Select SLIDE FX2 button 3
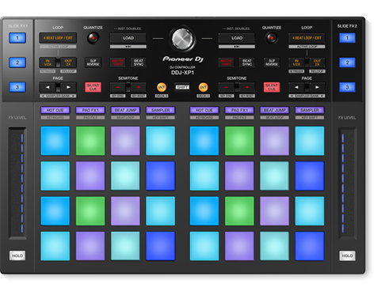This screenshot has height=299, width=374. [x=347, y=87]
